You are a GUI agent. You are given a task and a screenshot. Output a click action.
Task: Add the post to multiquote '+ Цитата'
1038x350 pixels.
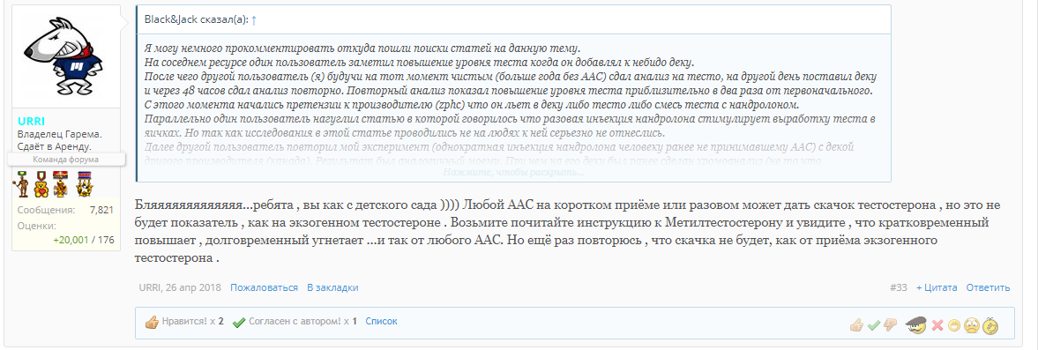pyautogui.click(x=937, y=287)
